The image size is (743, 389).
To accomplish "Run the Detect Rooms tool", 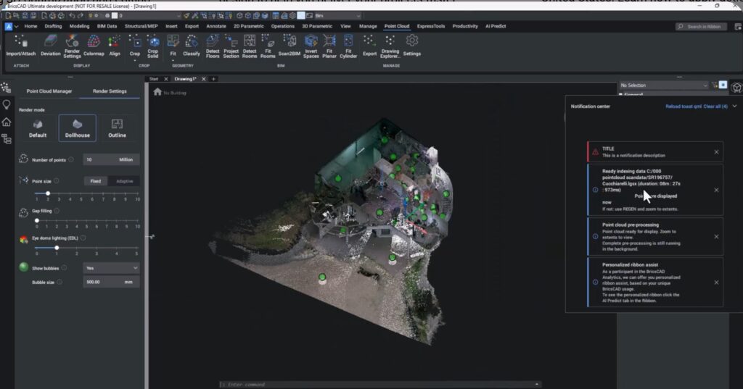I will (x=250, y=46).
